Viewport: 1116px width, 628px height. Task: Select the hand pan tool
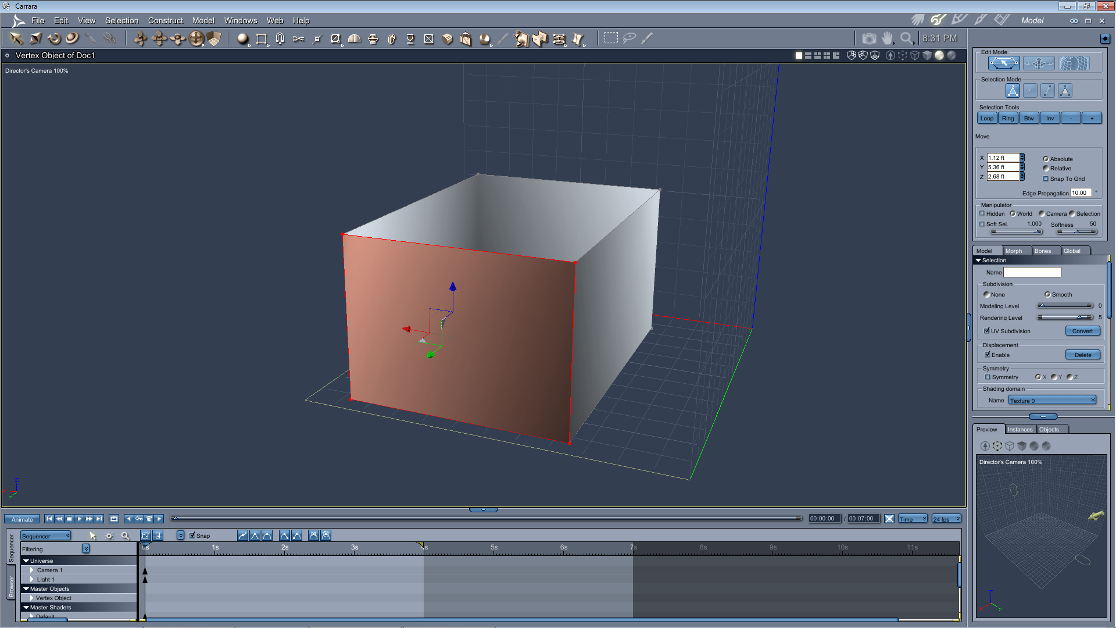pos(887,38)
